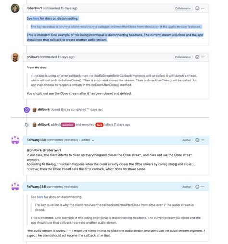Click the philburk username in comment header

point(33,57)
